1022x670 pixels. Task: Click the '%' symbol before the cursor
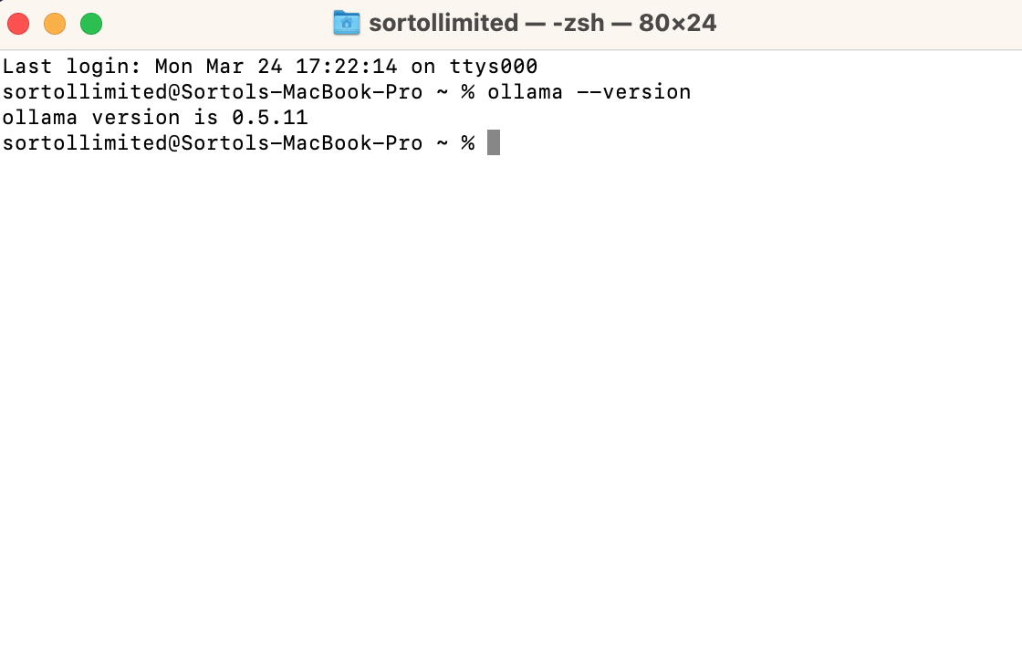click(x=468, y=142)
